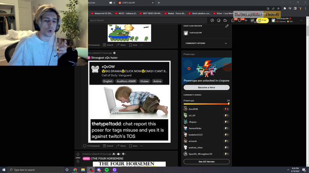Viewport: 309px width, 173px height.
Task: Open Windows notification center
Action: click(x=304, y=170)
